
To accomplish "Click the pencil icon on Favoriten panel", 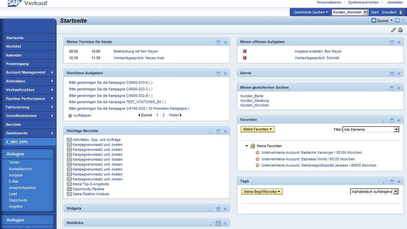I will pyautogui.click(x=385, y=120).
